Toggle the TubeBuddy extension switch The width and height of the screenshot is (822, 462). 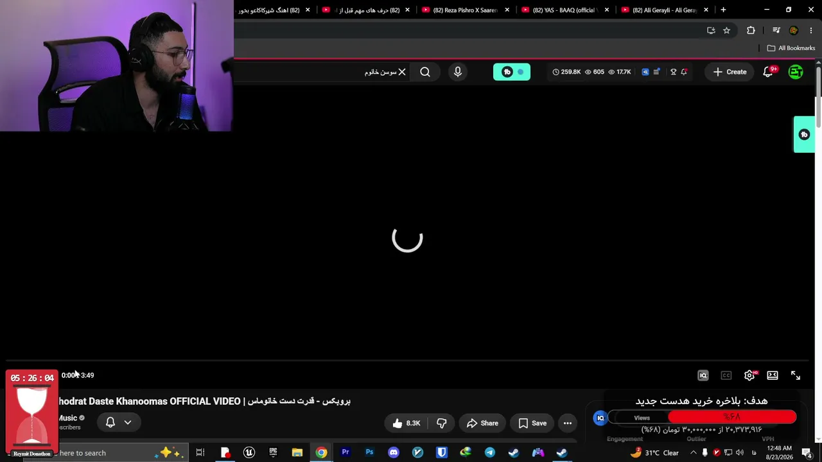click(x=512, y=72)
